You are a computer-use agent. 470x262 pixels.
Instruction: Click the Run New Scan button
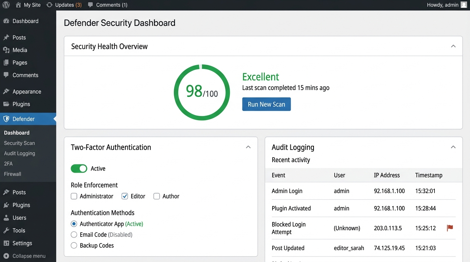pos(266,104)
